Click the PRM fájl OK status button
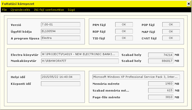 coord(124,24)
